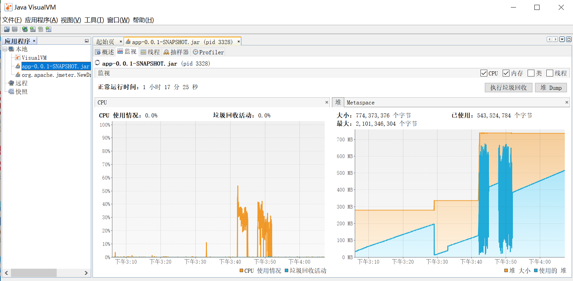Open the 窗口 menu

tap(118, 20)
